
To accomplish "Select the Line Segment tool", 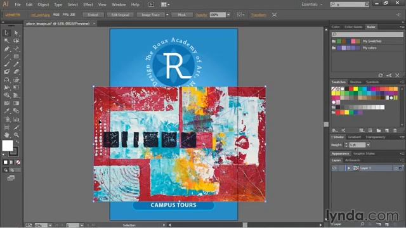I will coord(7,56).
